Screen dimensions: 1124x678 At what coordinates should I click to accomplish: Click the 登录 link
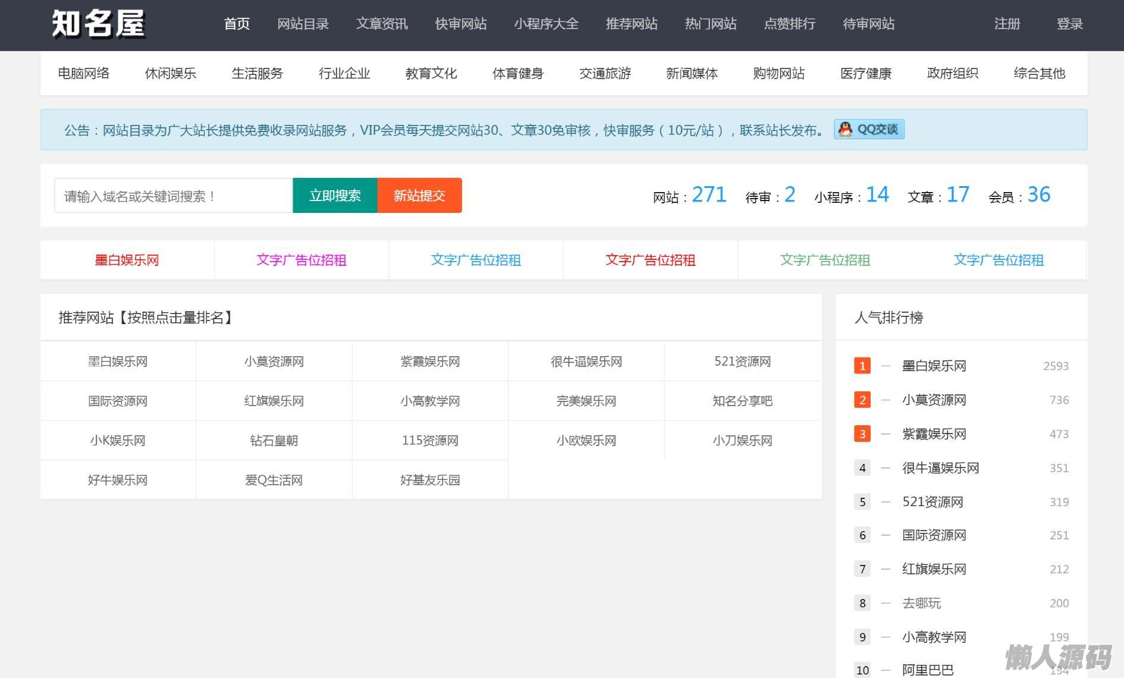point(1069,24)
